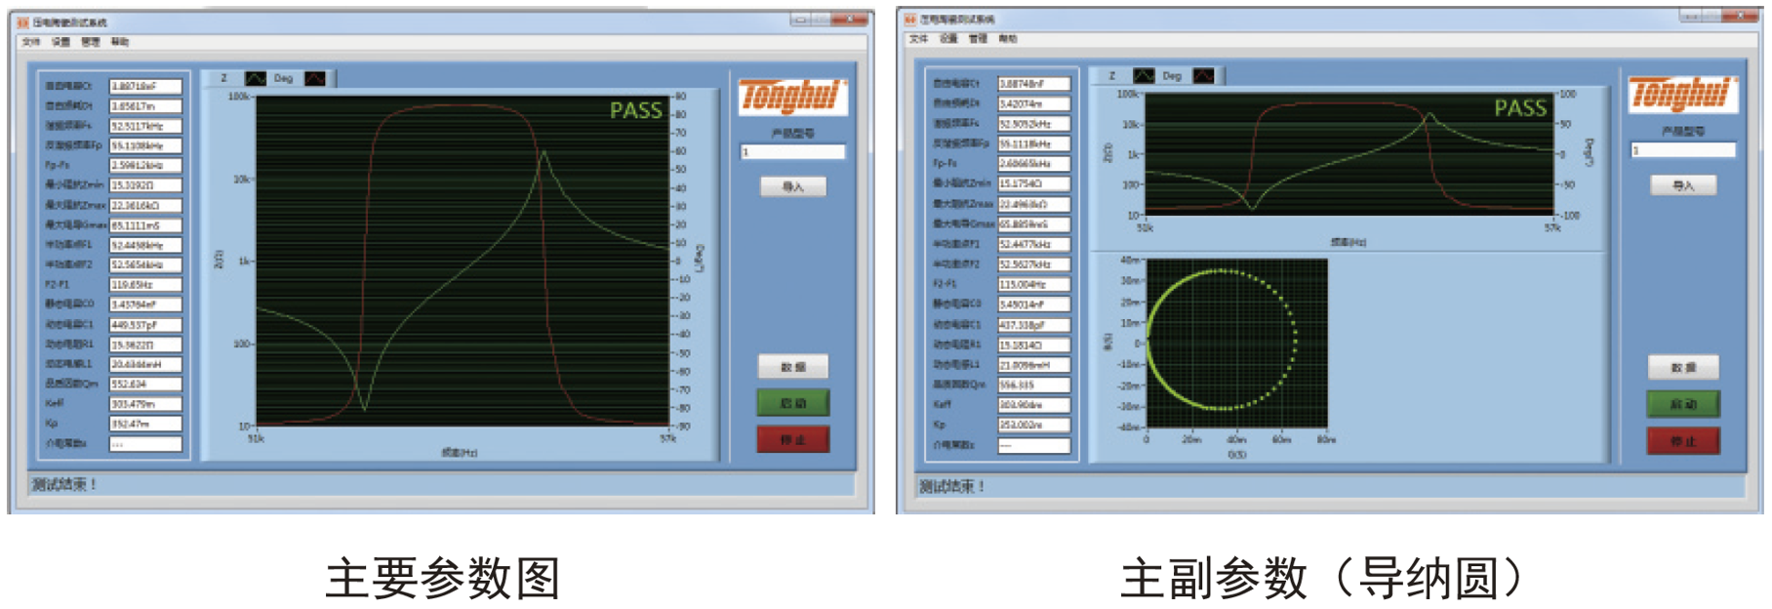Click the 产品型号 input field in left window
This screenshot has height=609, width=1772.
click(x=792, y=152)
